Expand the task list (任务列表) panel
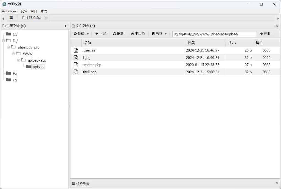 [x=277, y=183]
